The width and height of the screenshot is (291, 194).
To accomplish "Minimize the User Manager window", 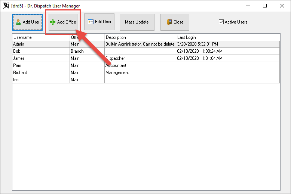I will [x=248, y=6].
